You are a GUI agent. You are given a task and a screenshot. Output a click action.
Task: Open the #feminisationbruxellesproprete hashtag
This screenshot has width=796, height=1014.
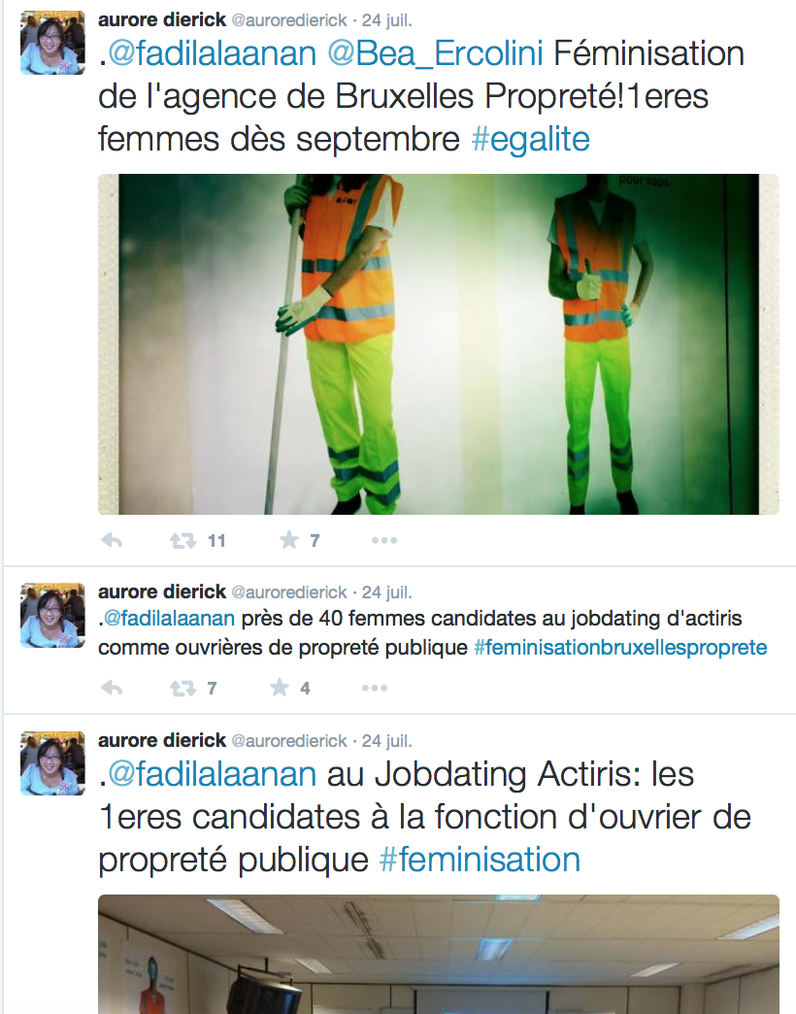(620, 647)
